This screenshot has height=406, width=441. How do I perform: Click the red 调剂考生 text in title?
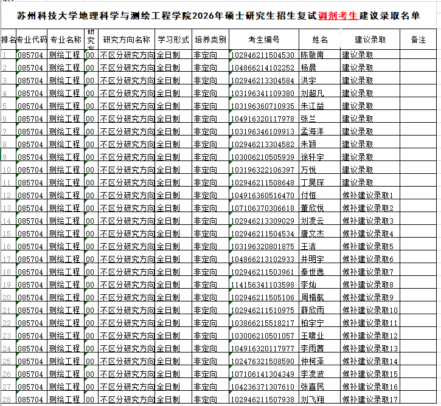point(338,15)
